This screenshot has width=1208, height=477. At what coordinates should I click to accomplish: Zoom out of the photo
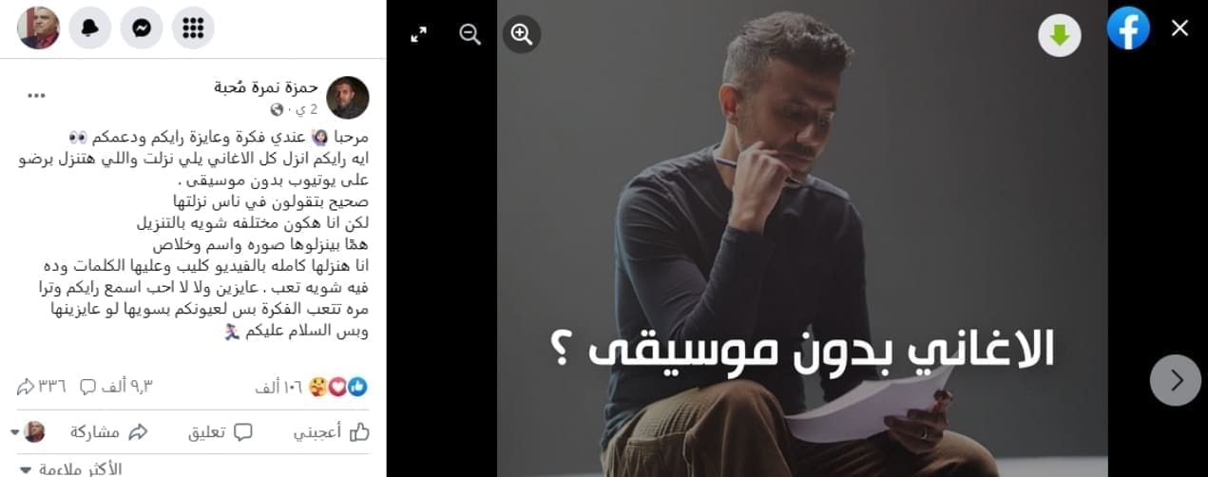470,34
